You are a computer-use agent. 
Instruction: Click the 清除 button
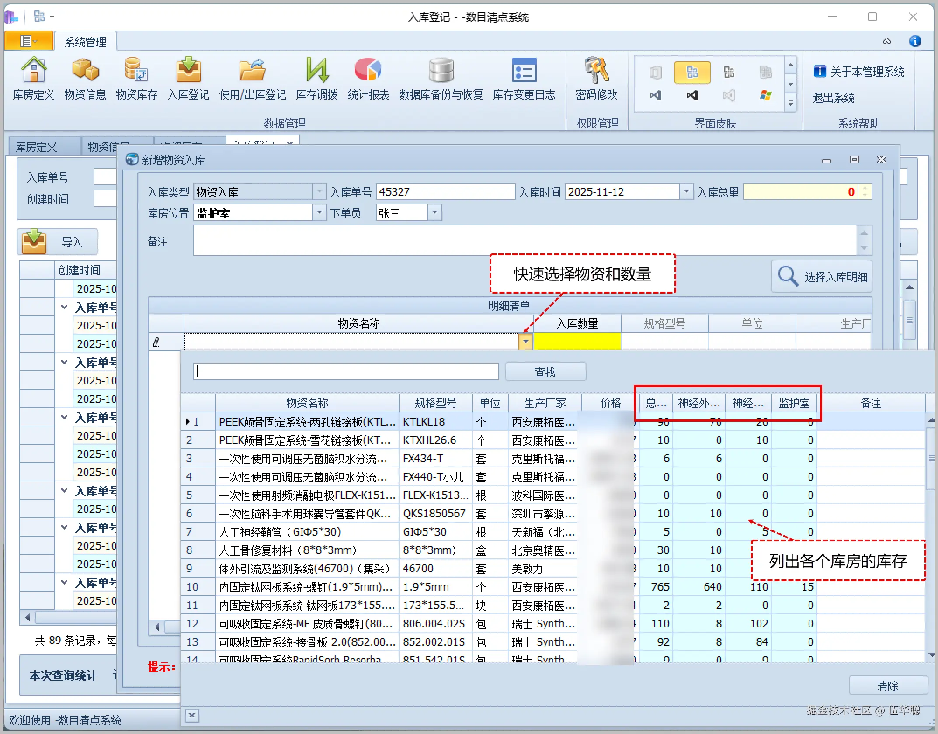click(887, 686)
